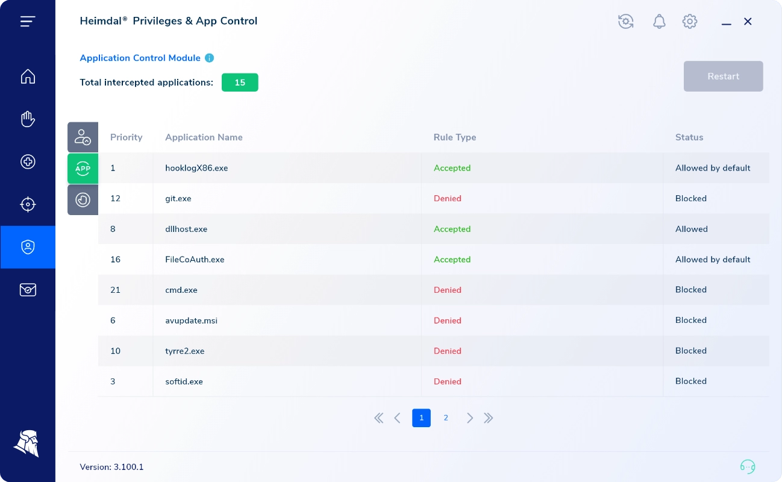The width and height of the screenshot is (782, 482).
Task: Open the notifications bell icon
Action: pyautogui.click(x=659, y=22)
